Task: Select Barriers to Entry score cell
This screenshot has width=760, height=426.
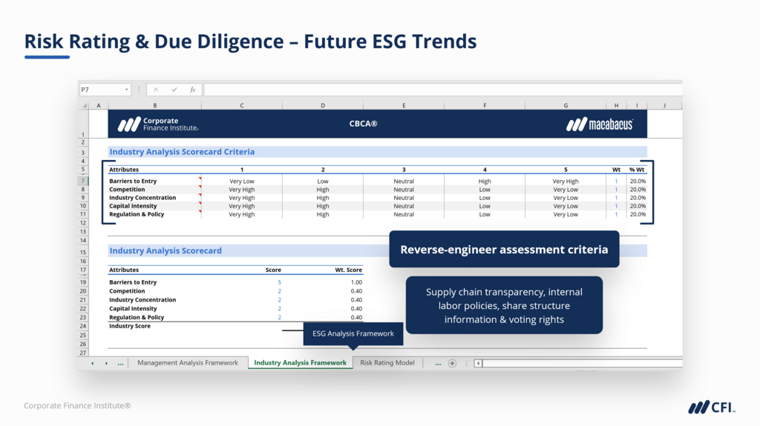Action: pos(279,282)
